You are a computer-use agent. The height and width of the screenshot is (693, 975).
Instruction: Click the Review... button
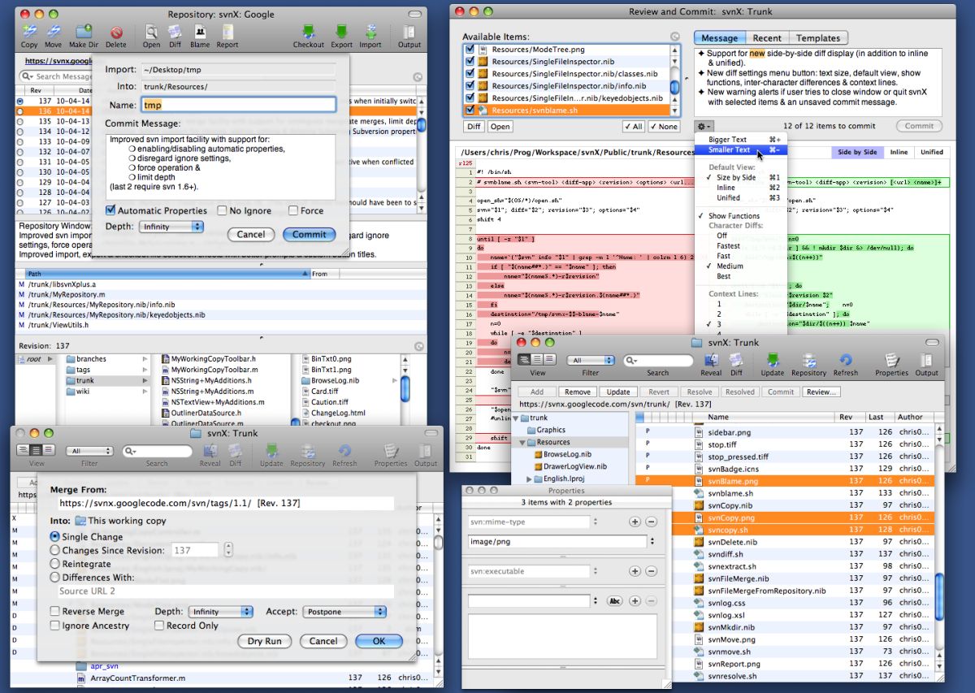821,392
